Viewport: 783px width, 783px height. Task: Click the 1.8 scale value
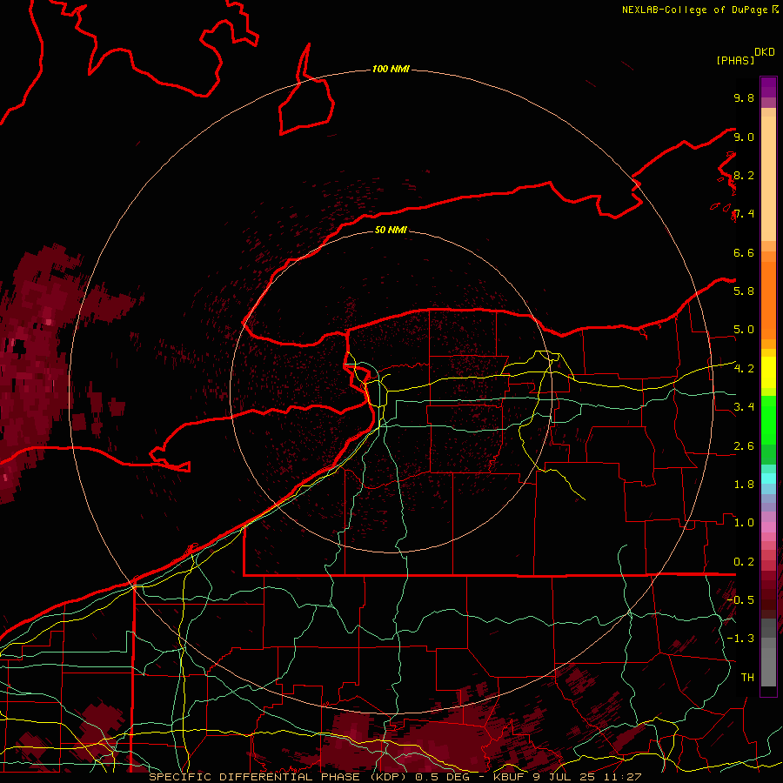click(x=744, y=485)
